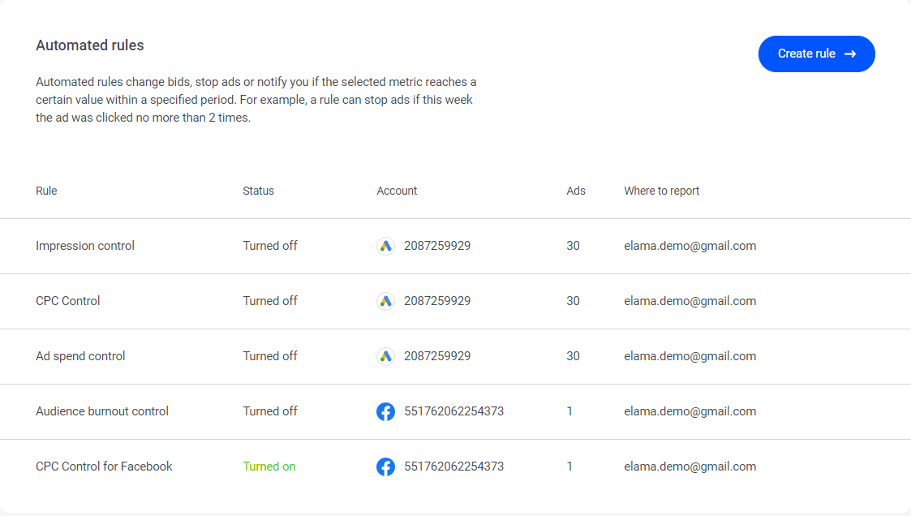
Task: Click report email in Impression control row
Action: 690,246
